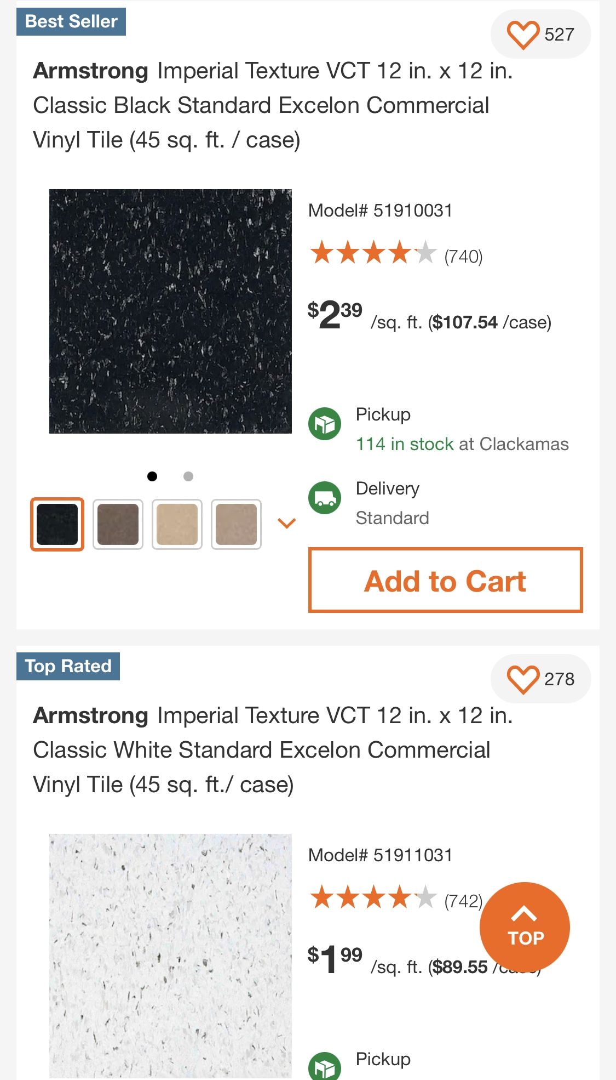Click the green Pickup store icon for Classic Black
616x1080 pixels.
(325, 424)
